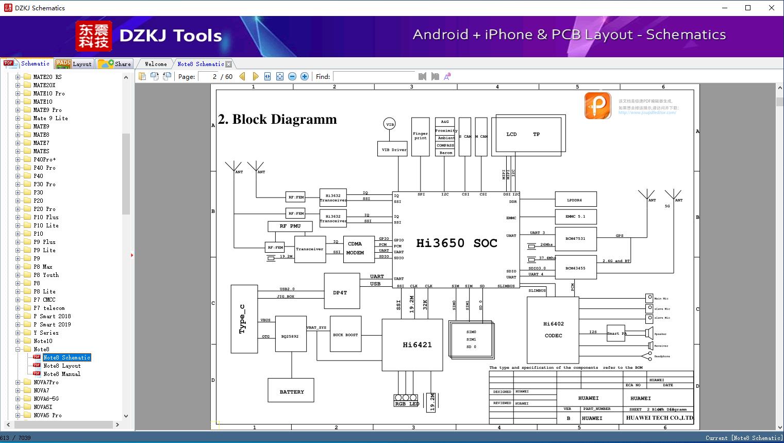Screen dimensions: 784x443
Task: Expand the MATE20 RS folder
Action: coord(18,77)
